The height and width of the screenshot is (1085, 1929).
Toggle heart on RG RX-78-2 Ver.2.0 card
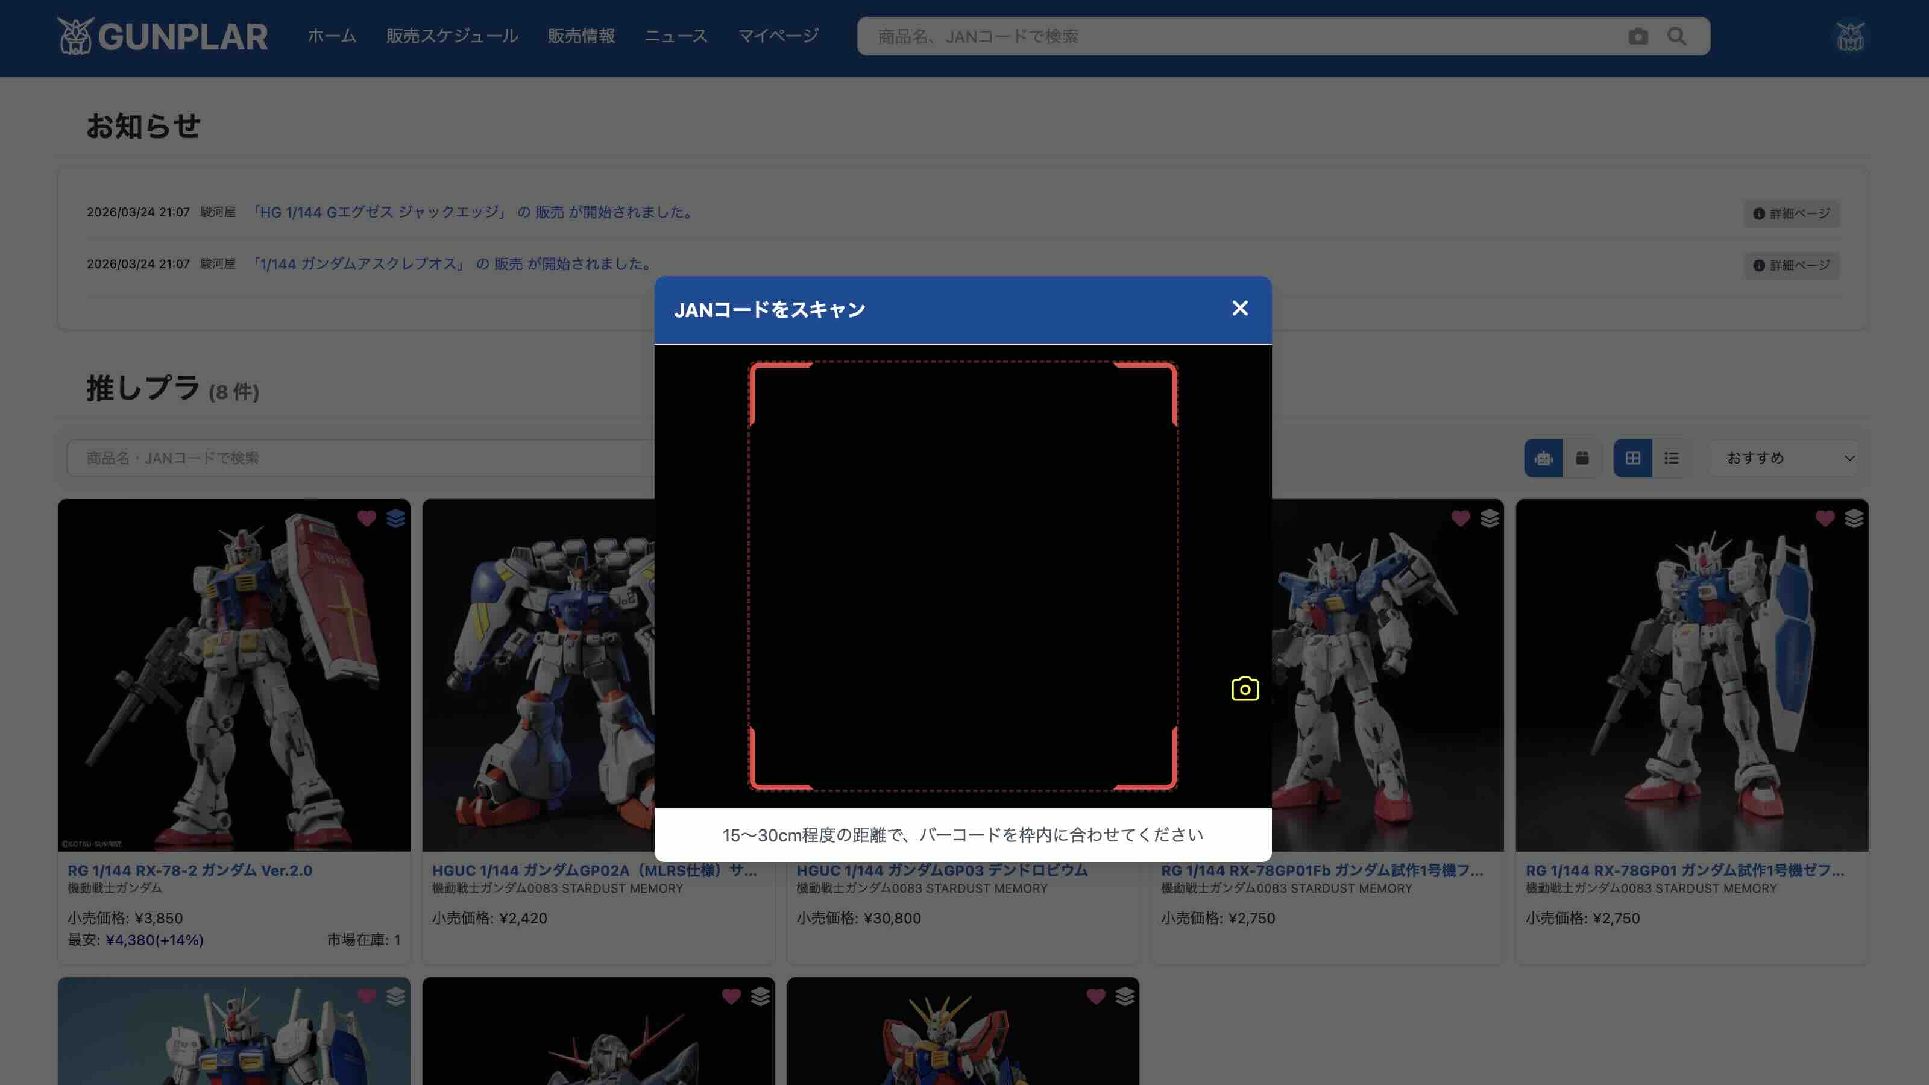click(x=366, y=518)
